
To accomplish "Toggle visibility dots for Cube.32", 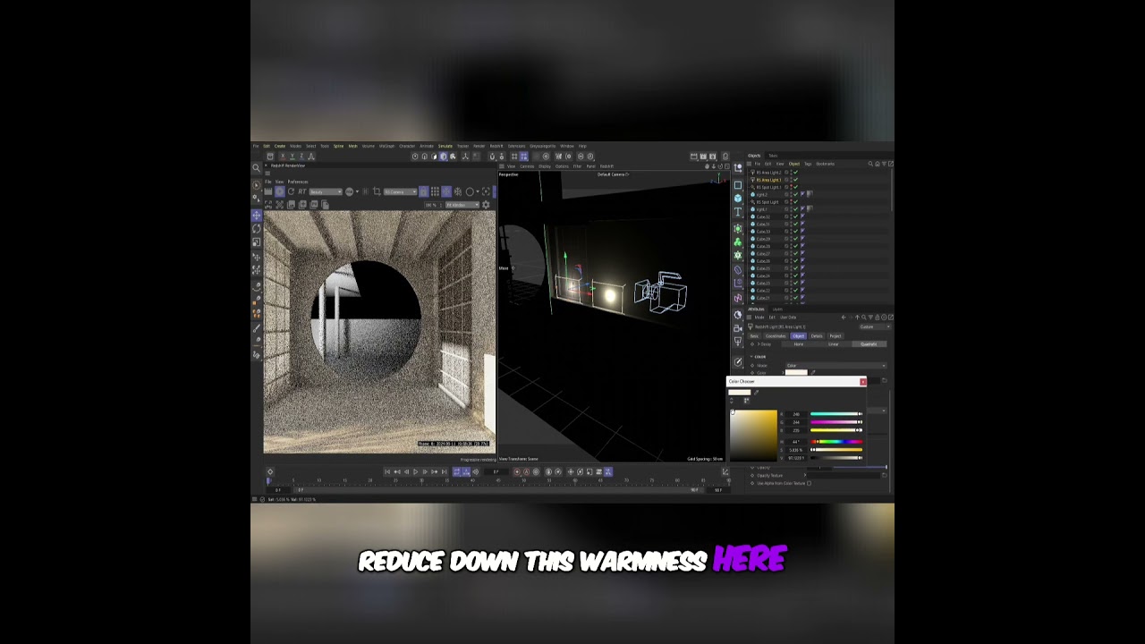I will [792, 216].
